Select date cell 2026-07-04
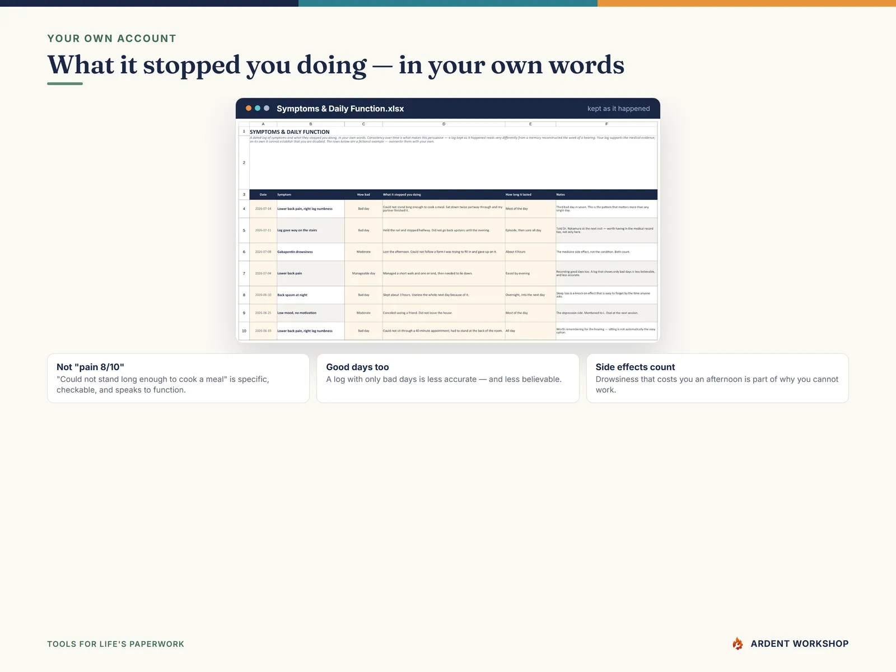Screen dimensions: 896x672 click(263, 273)
